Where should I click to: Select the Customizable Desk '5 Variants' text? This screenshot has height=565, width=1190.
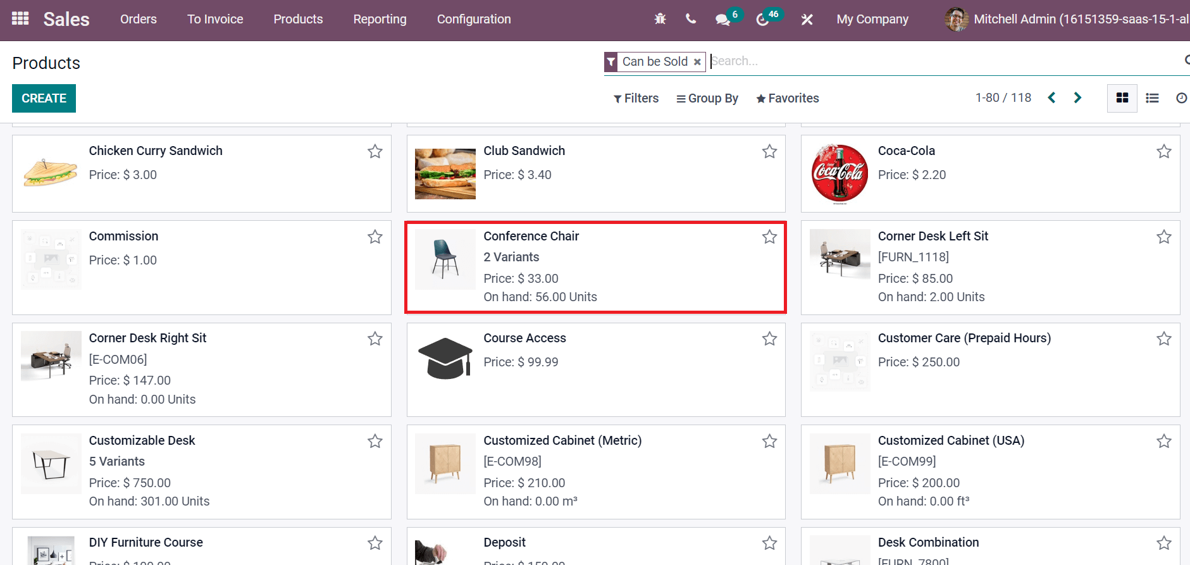click(x=117, y=461)
